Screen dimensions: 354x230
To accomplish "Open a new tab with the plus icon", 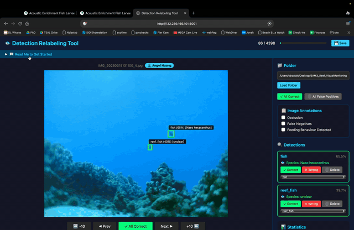I will point(193,13).
